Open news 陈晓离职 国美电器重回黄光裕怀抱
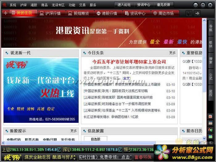Screen dimensions: 216x162 pos(118,97)
